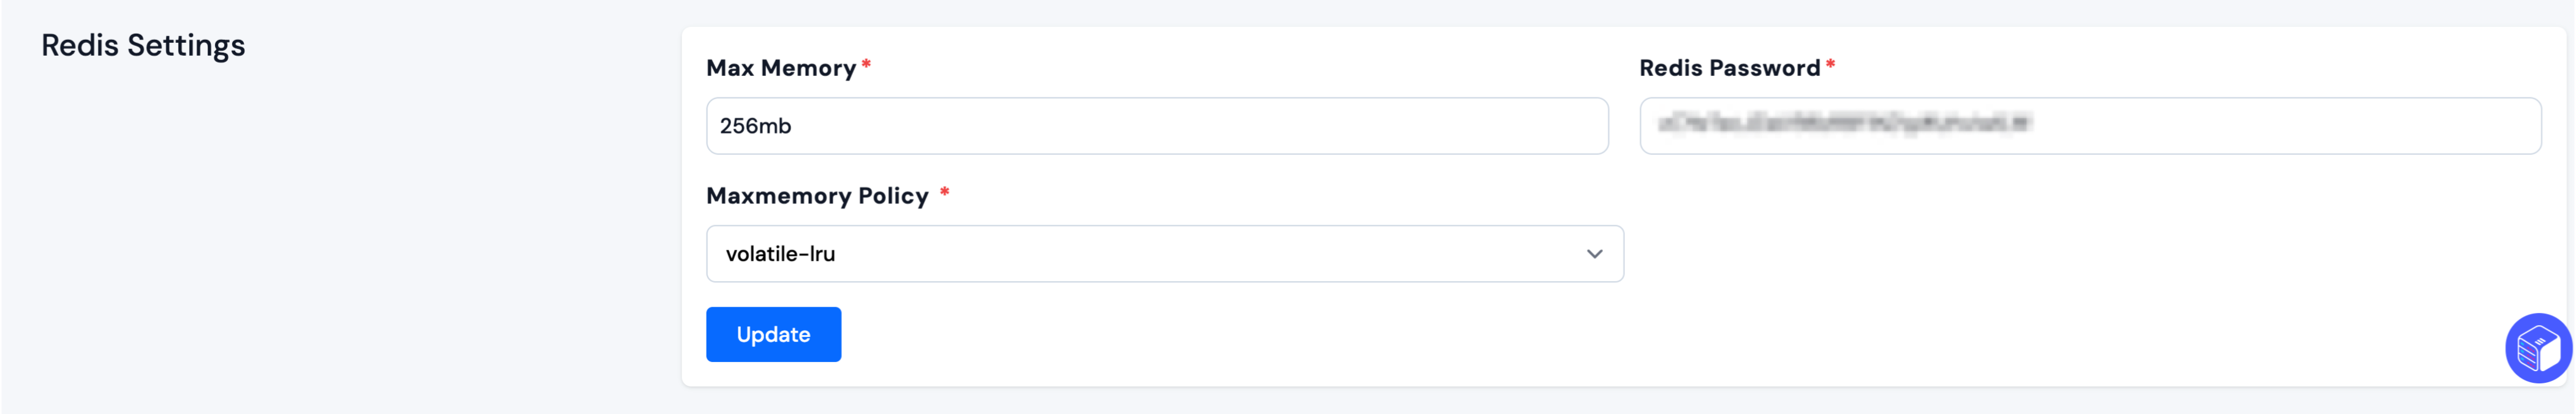This screenshot has height=414, width=2576.
Task: Focus the Redis Password input field
Action: (2090, 126)
